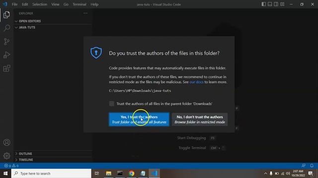Open the Run and Debug view
The height and width of the screenshot is (178, 318).
pos(6,55)
